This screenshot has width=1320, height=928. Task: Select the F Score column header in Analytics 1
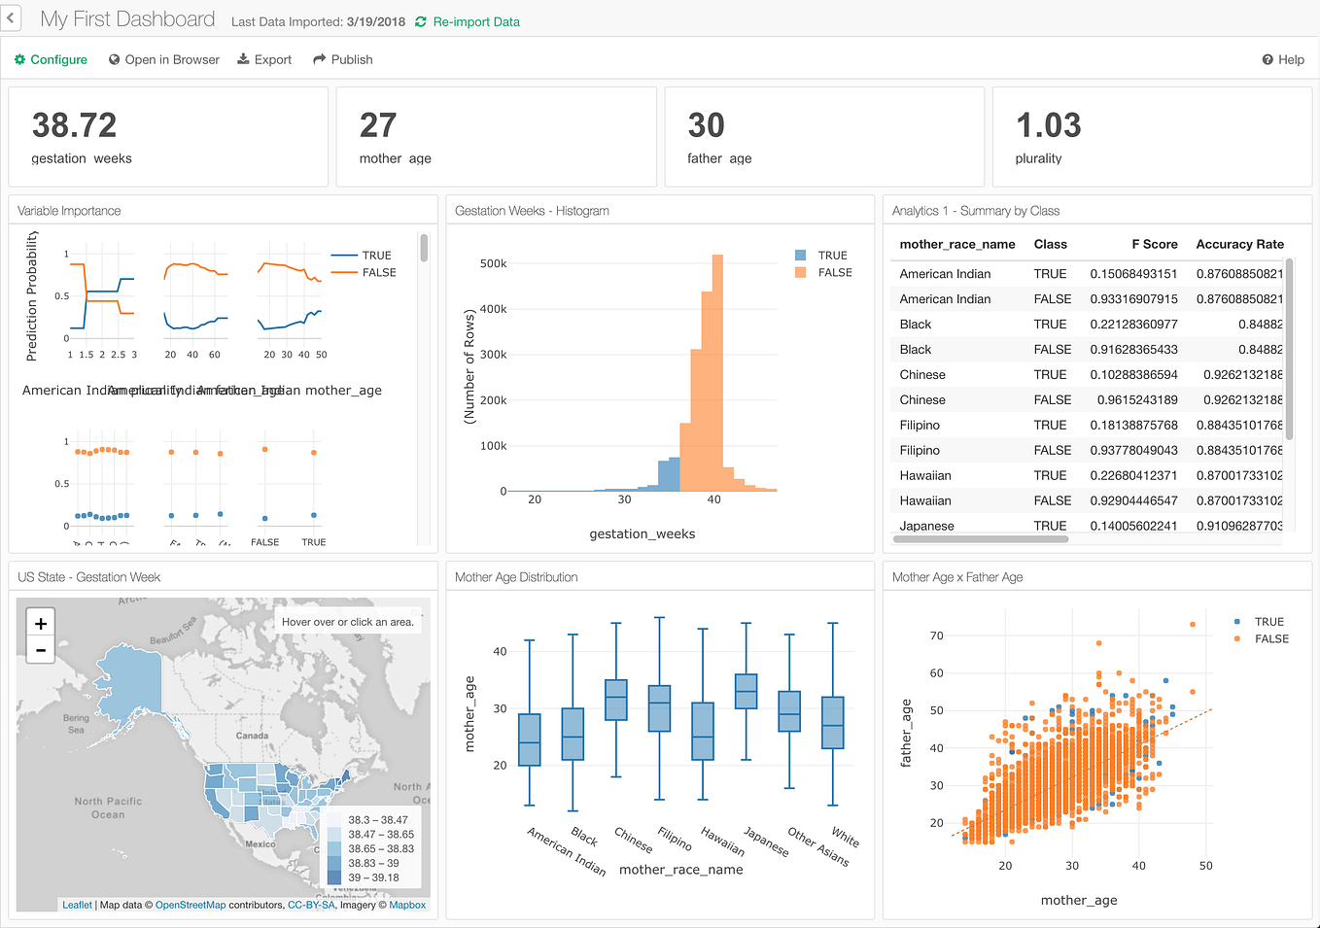point(1155,244)
